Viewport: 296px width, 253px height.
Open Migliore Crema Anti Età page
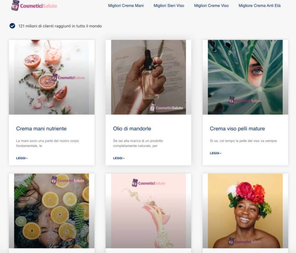pyautogui.click(x=259, y=6)
